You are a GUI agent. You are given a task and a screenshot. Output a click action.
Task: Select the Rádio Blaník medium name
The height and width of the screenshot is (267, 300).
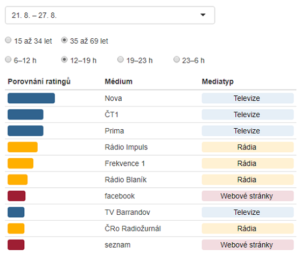[x=125, y=180]
